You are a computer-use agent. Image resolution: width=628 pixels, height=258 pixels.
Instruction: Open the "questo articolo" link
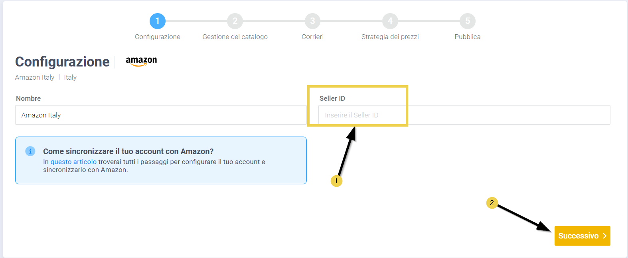(x=73, y=162)
